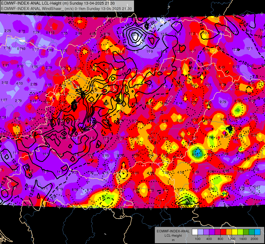Pick the yellow legend color swatch

[235, 232]
